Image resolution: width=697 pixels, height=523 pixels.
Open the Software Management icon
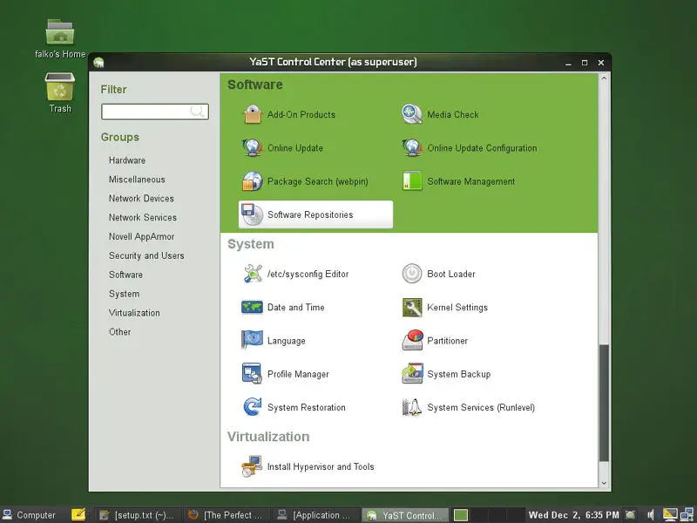click(412, 181)
